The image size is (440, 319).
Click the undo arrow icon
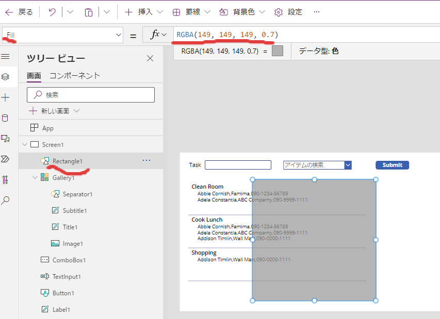click(52, 12)
